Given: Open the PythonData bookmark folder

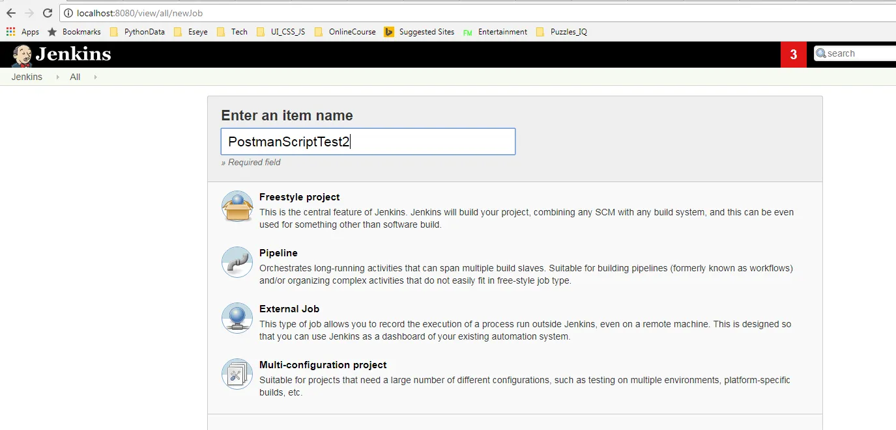Looking at the screenshot, I should click(137, 31).
